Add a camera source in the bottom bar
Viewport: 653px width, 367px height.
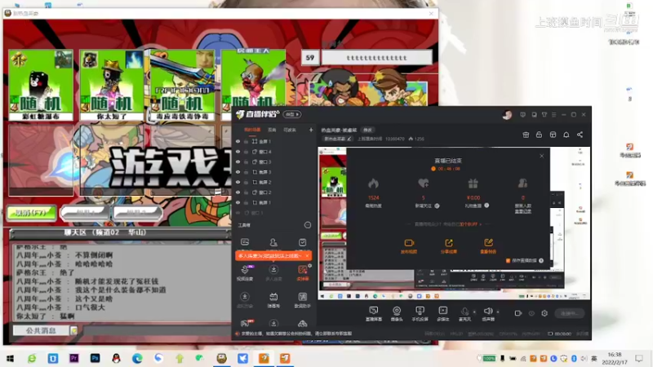click(397, 313)
